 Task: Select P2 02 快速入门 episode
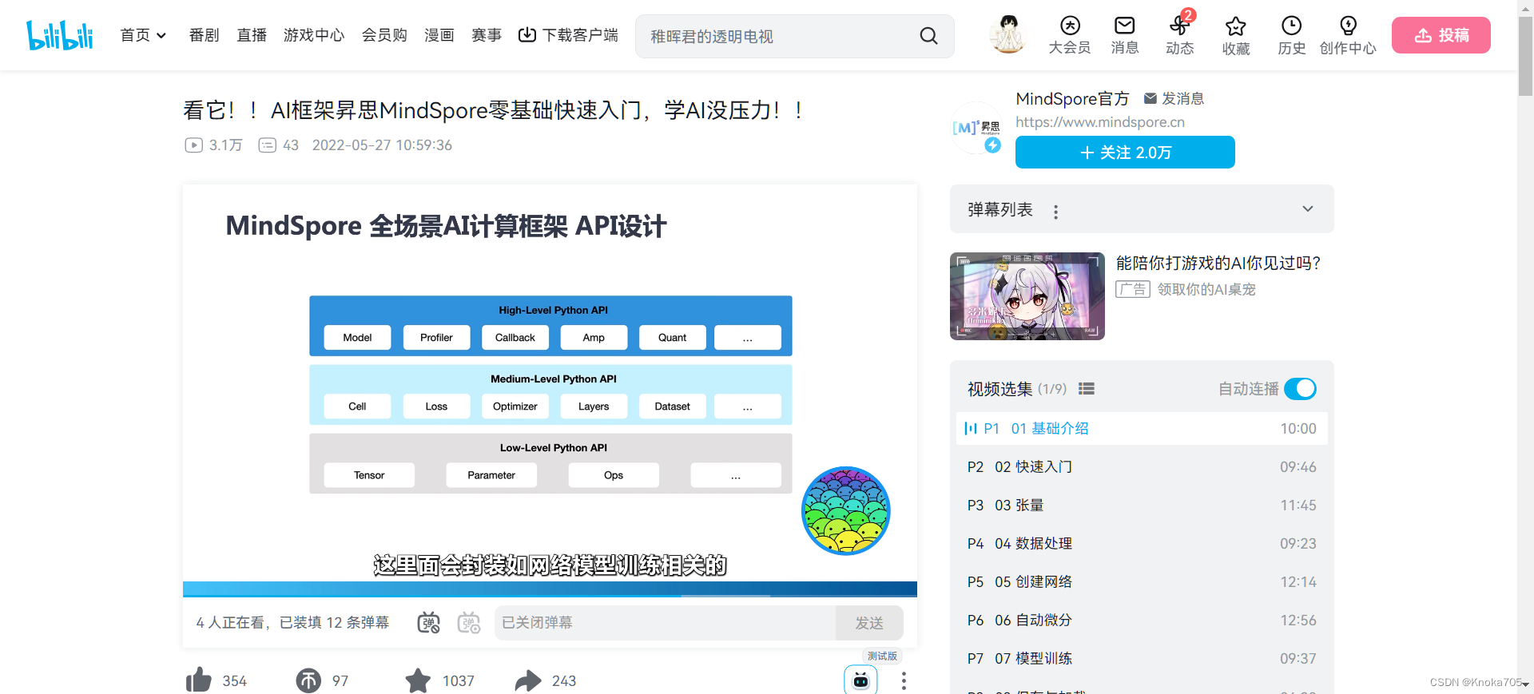pos(1142,466)
